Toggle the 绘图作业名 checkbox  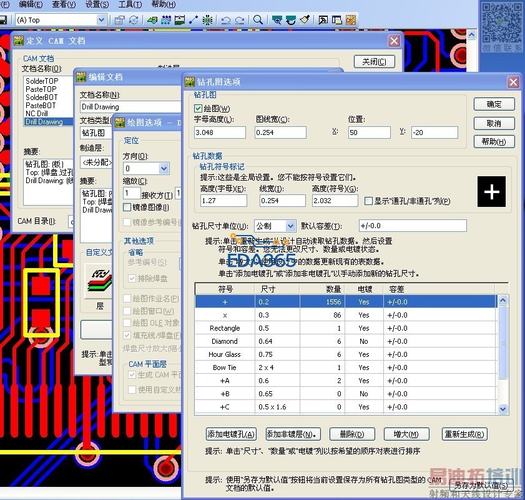tap(127, 298)
